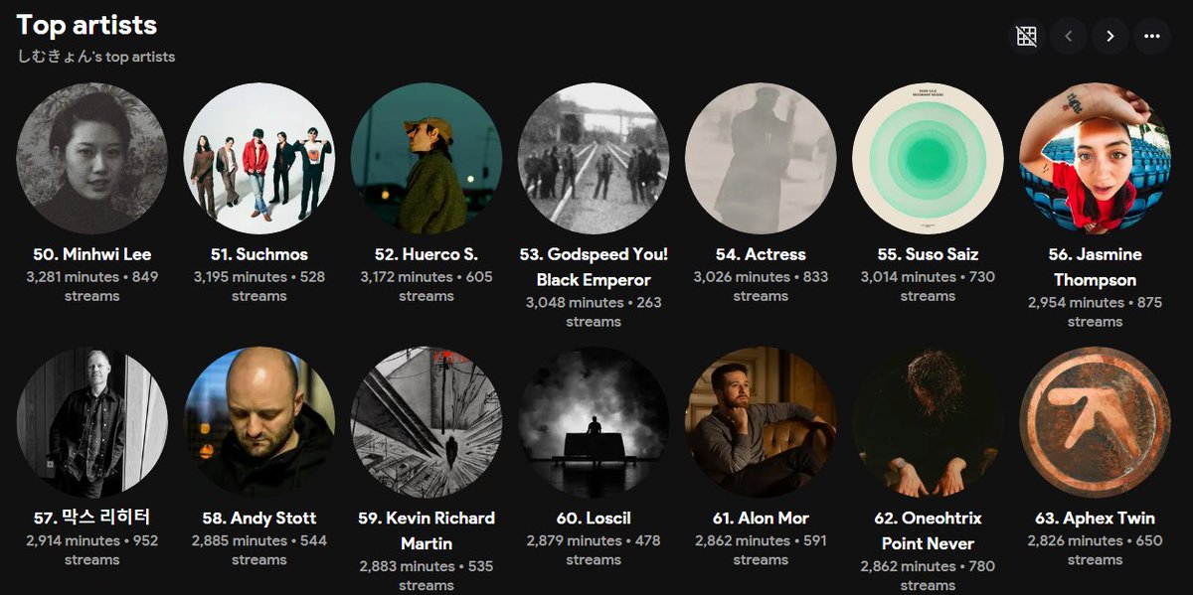Open Kevin Richard Martin artwork
This screenshot has height=595, width=1193.
pos(426,421)
